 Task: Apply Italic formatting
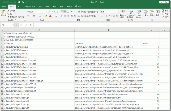tap(31, 16)
